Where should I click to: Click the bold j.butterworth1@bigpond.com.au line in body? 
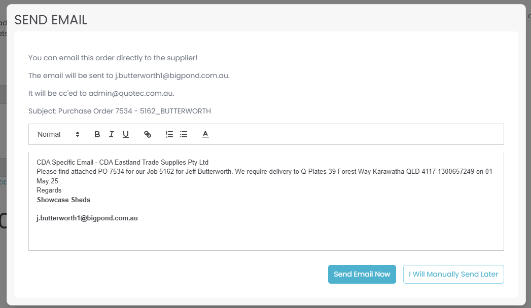(87, 218)
